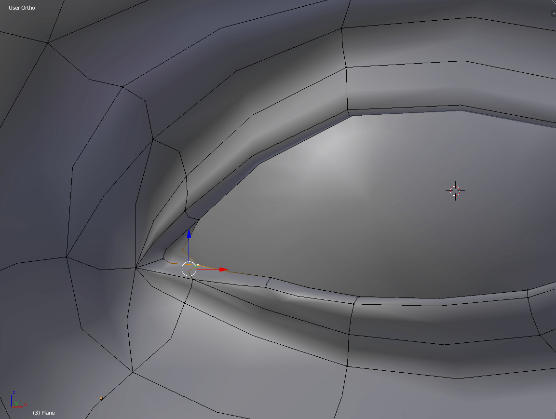
Task: Click the white circle at manipulator center
Action: tap(189, 269)
